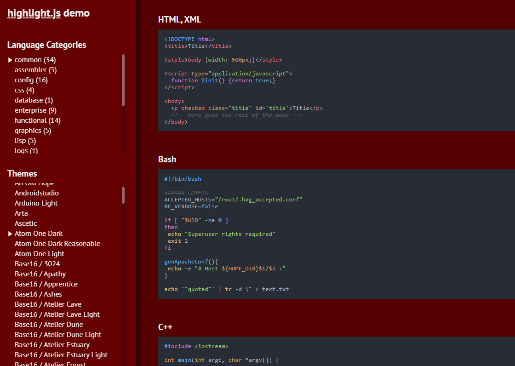The height and width of the screenshot is (366, 515).
Task: Switch to the Arta theme
Action: (21, 213)
